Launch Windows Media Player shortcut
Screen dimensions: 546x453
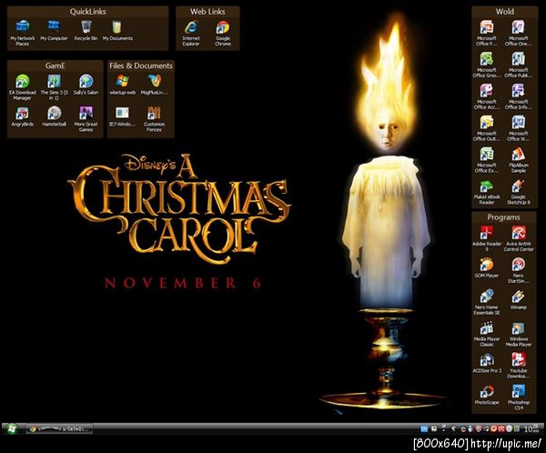518,334
